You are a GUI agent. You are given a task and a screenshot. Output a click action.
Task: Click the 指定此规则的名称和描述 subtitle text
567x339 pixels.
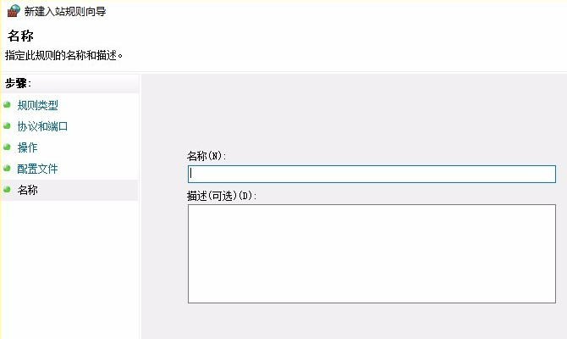click(64, 54)
